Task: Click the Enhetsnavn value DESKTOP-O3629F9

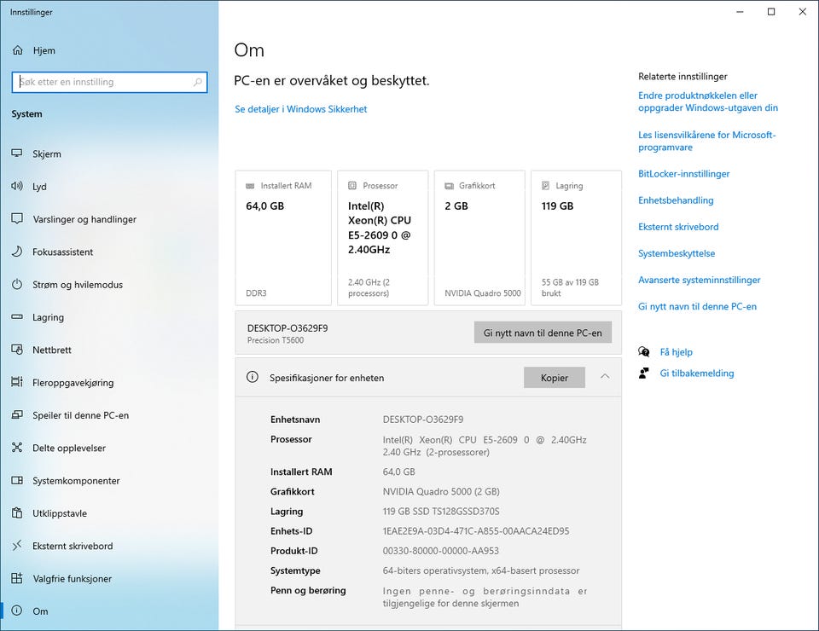Action: 422,420
